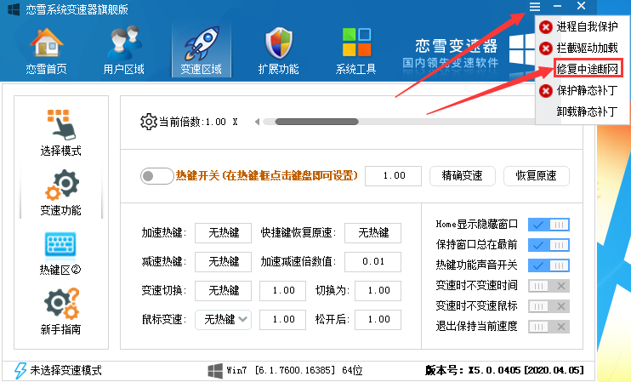Toggle the 热键开关 switch
The width and height of the screenshot is (631, 382).
click(x=157, y=176)
